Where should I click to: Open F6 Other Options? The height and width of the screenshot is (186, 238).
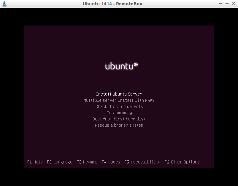click(x=182, y=162)
